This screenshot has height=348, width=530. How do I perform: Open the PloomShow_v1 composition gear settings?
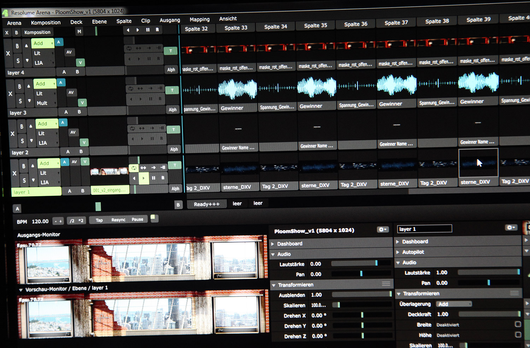click(383, 230)
